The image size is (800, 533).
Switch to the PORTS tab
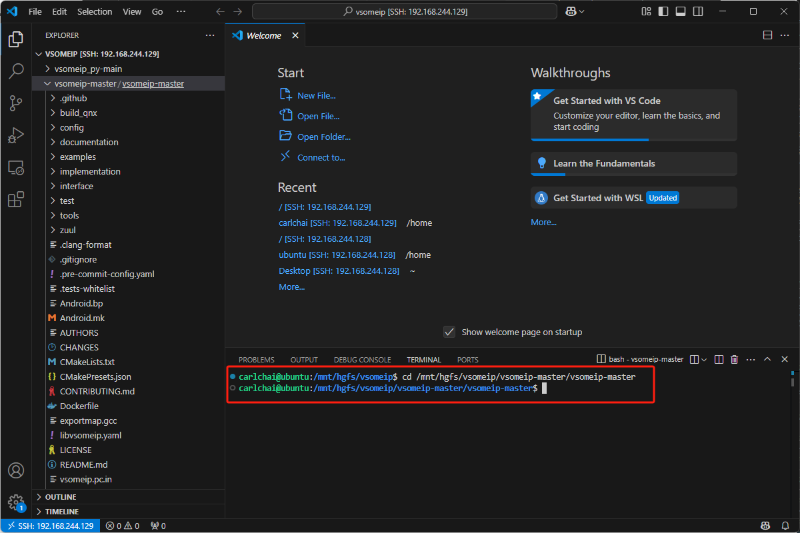[467, 359]
